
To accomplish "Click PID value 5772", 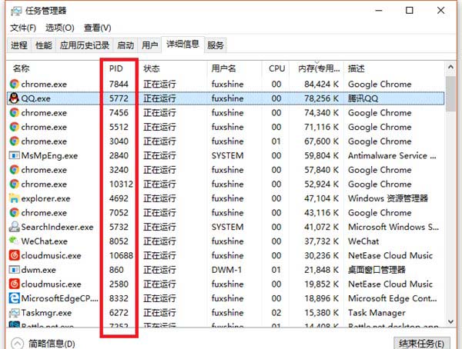I will (119, 98).
